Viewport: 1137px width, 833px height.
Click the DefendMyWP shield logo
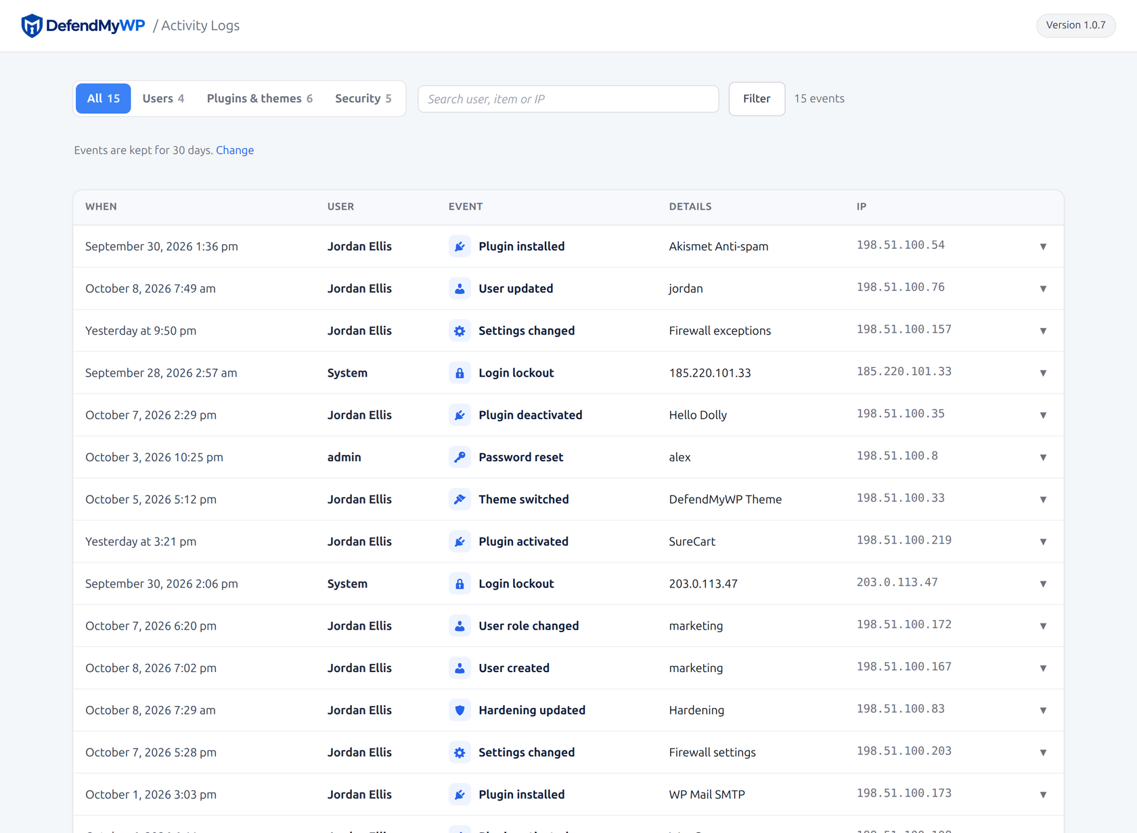coord(32,26)
